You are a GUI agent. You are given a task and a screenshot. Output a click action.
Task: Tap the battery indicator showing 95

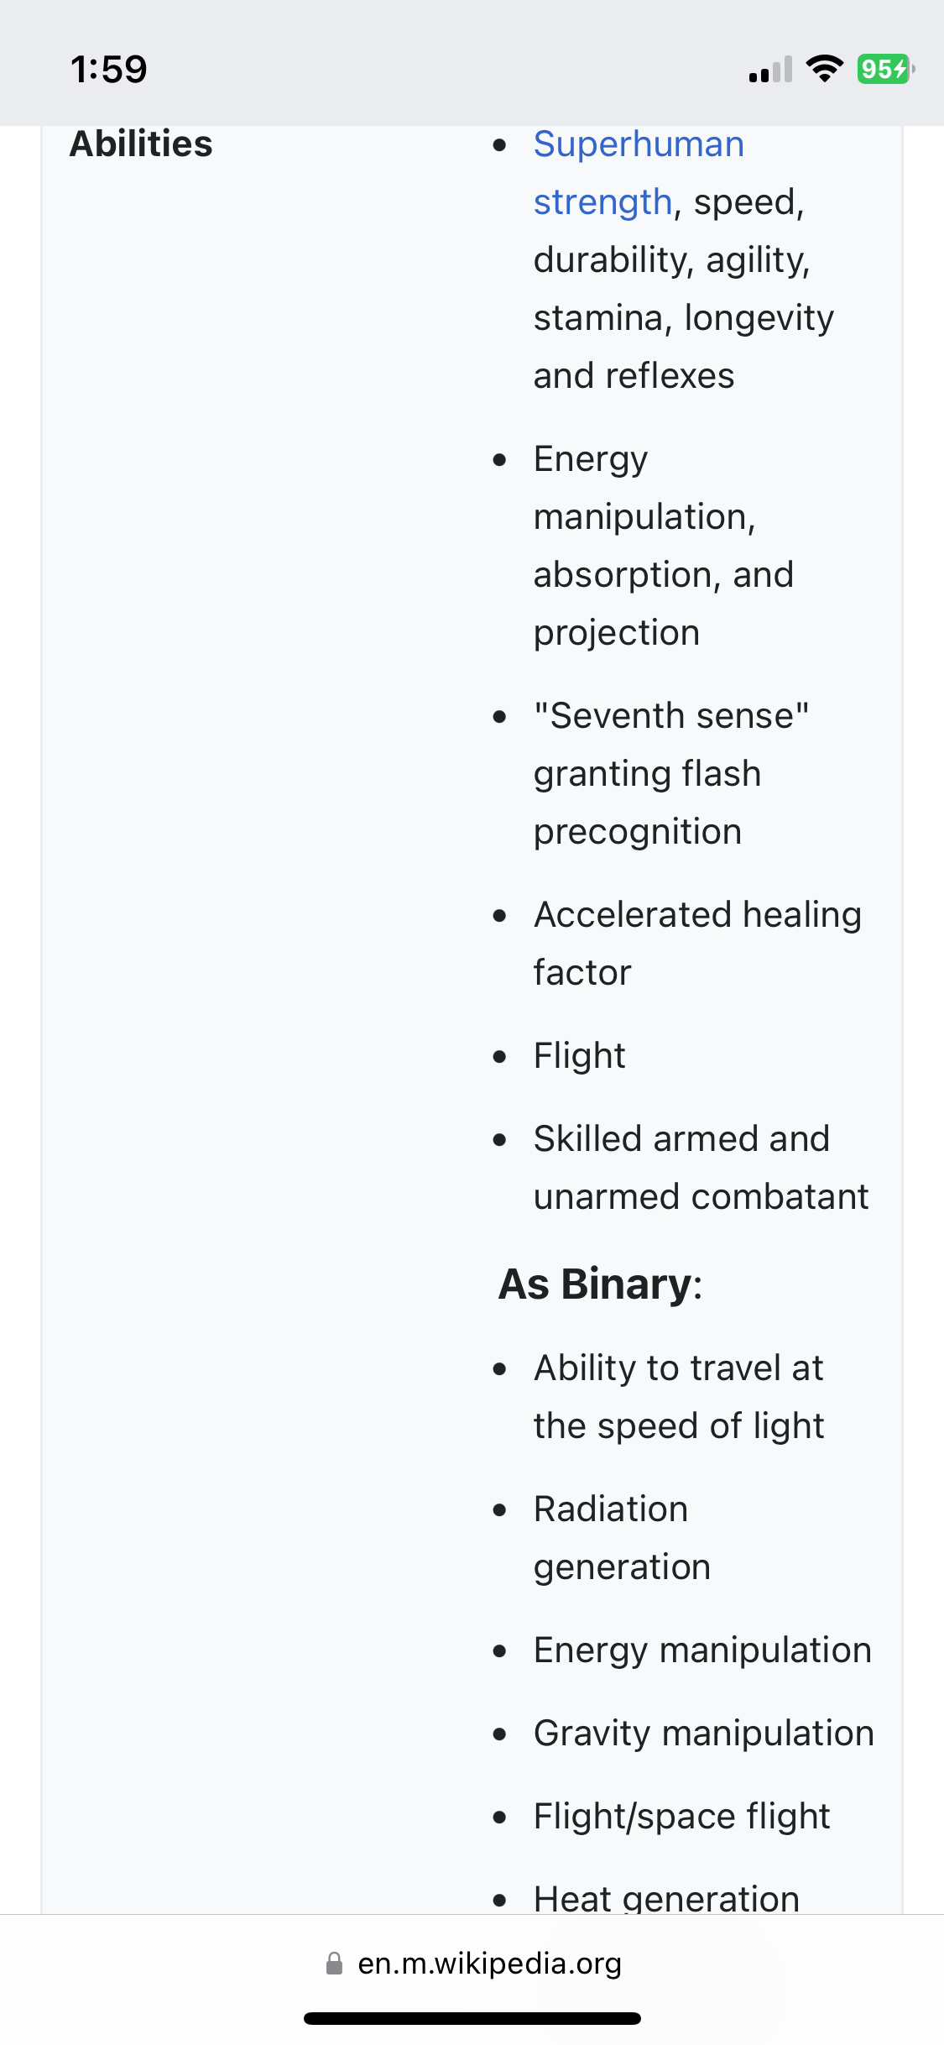(x=884, y=69)
